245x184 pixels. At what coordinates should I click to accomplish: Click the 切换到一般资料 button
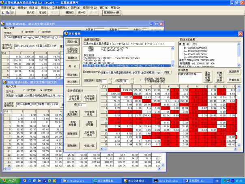click(x=219, y=77)
